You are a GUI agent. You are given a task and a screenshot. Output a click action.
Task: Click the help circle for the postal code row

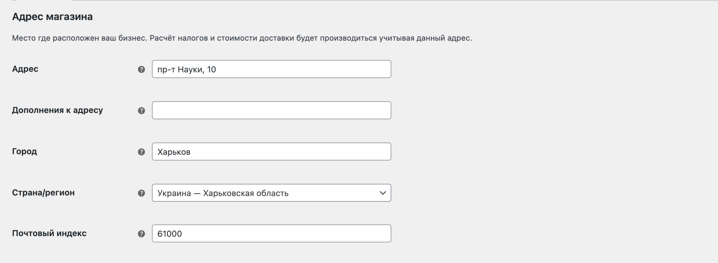[141, 234]
